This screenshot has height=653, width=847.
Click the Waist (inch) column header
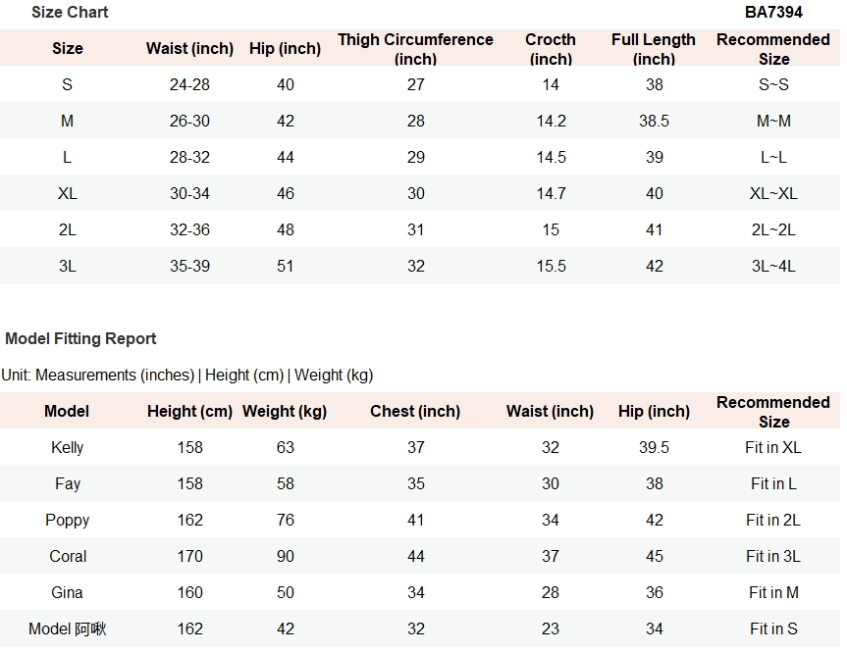189,49
